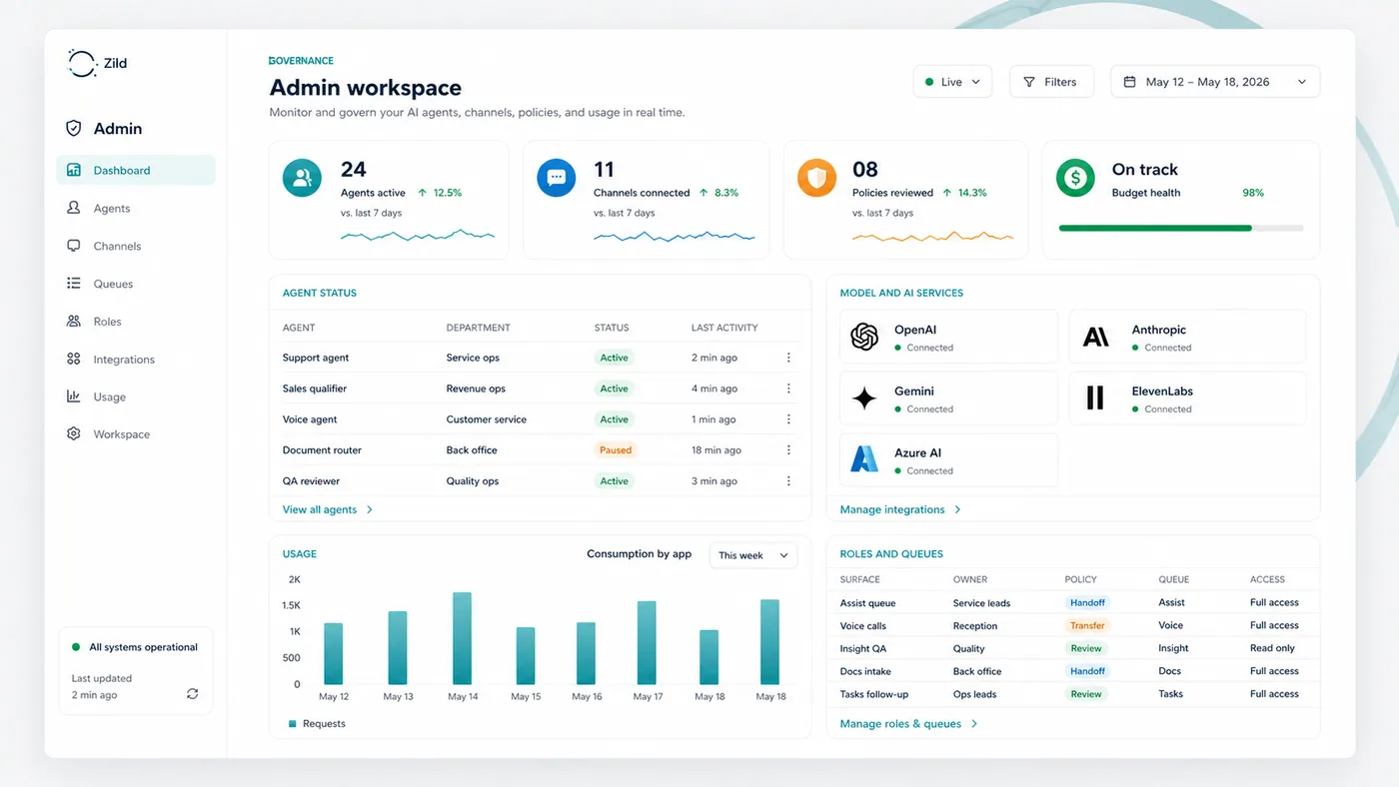Image resolution: width=1399 pixels, height=787 pixels.
Task: Open Manage roles & queues
Action: (x=900, y=722)
